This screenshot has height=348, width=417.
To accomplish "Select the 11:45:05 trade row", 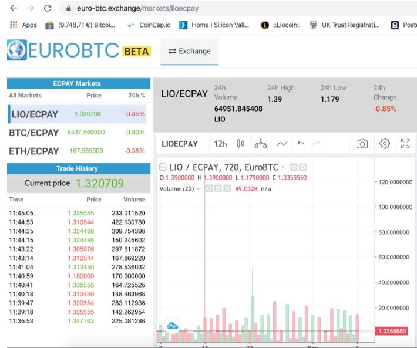I will 77,213.
